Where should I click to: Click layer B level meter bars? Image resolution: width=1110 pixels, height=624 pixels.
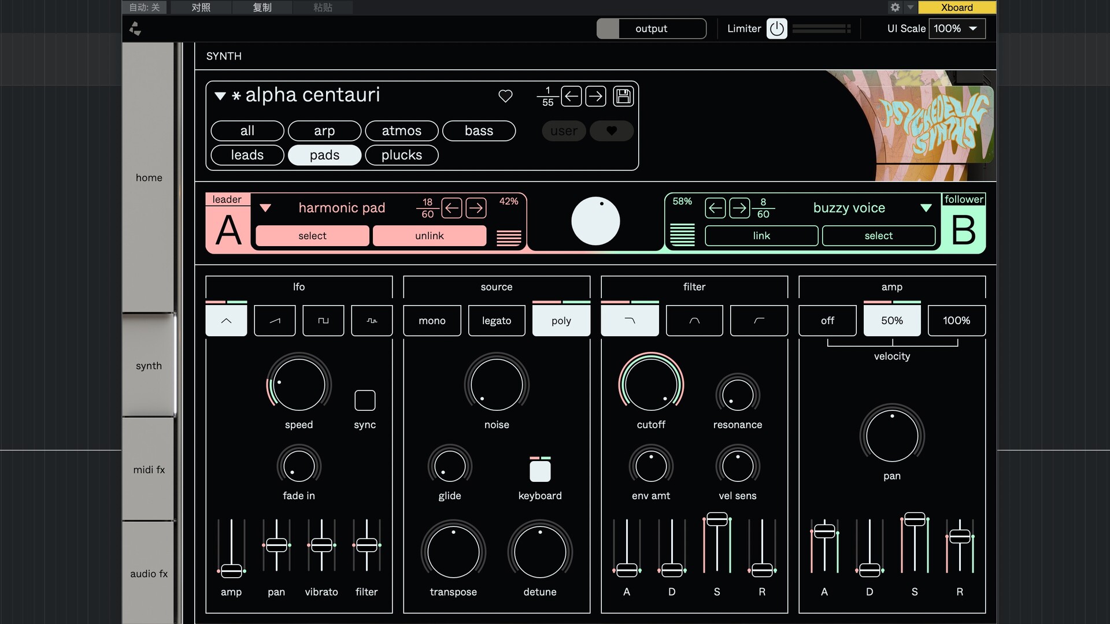(x=682, y=234)
